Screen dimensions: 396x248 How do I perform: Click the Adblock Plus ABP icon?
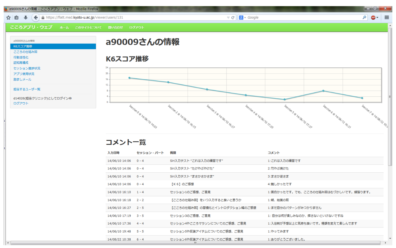[x=373, y=18]
